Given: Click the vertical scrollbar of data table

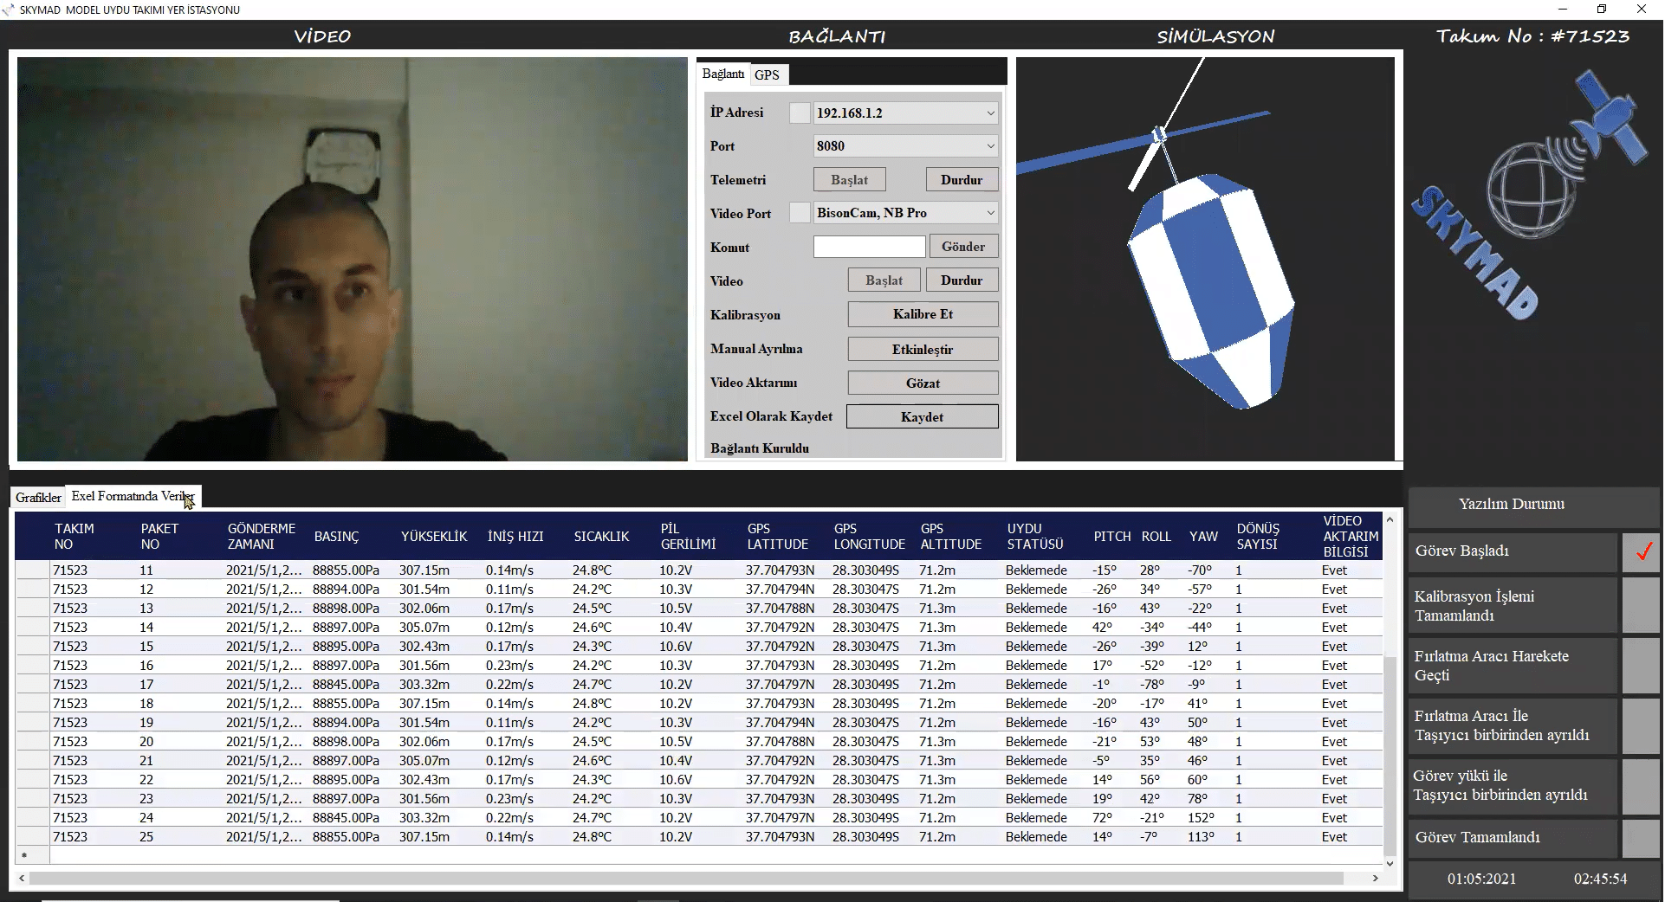Looking at the screenshot, I should (x=1390, y=757).
